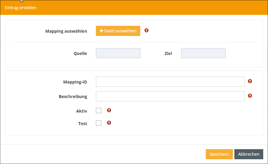Click the Quelle field
268x164 pixels.
pos(118,53)
